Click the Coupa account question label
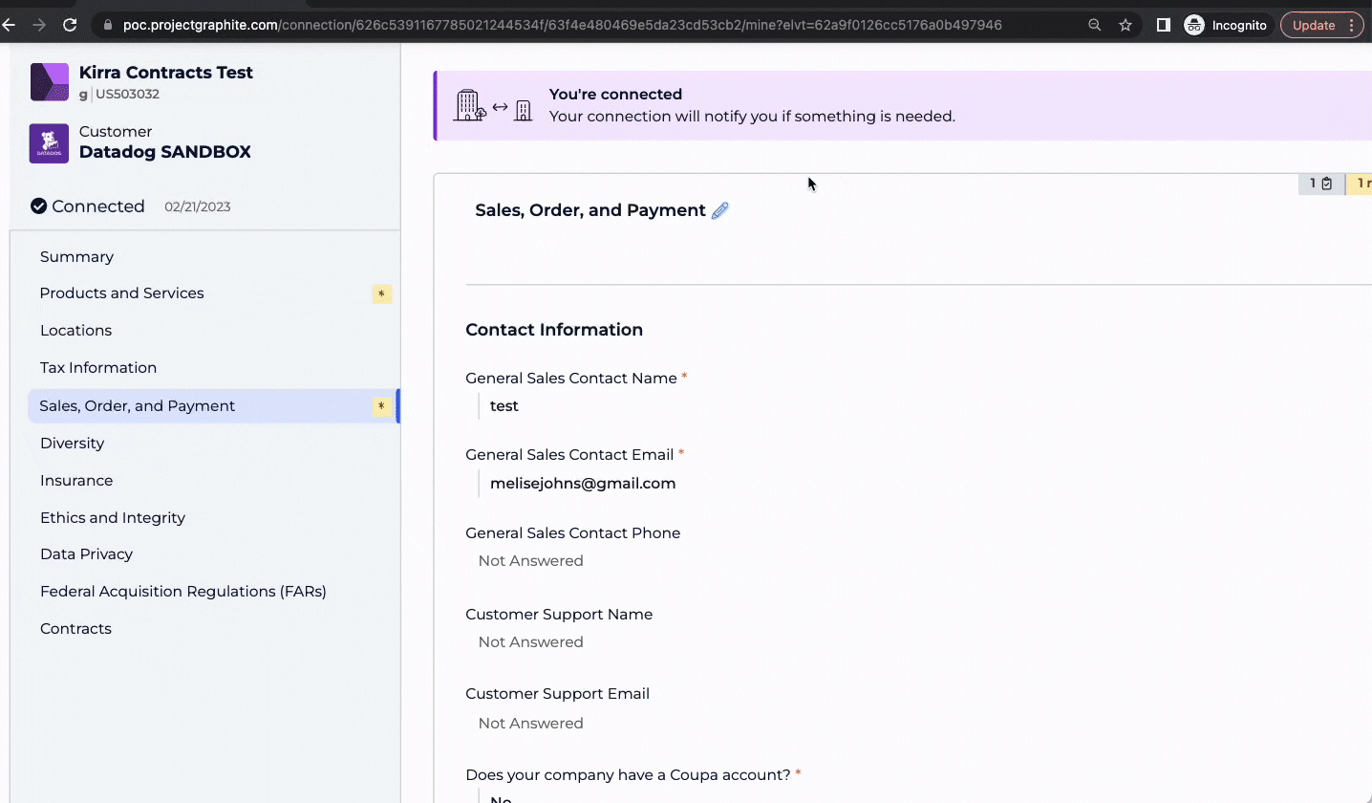Viewport: 1372px width, 803px height. pos(628,774)
